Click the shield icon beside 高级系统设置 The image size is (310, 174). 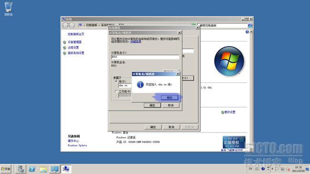[64, 53]
